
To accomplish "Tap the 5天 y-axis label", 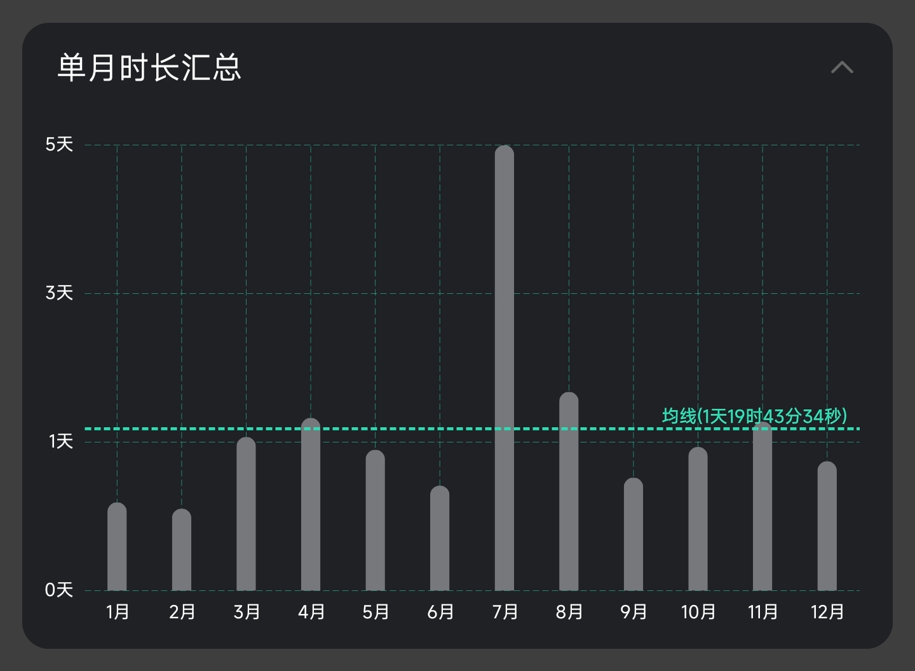I will coord(59,145).
